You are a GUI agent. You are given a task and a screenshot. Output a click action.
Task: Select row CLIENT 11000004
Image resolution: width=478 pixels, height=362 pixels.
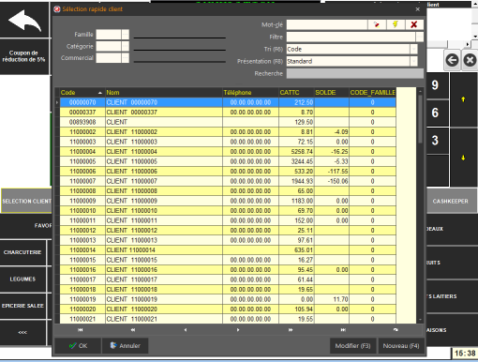coord(228,152)
